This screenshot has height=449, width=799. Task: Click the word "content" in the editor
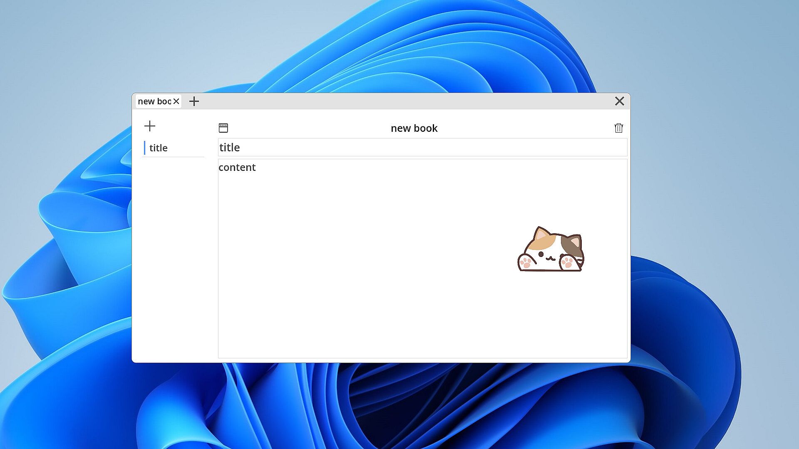pos(237,168)
